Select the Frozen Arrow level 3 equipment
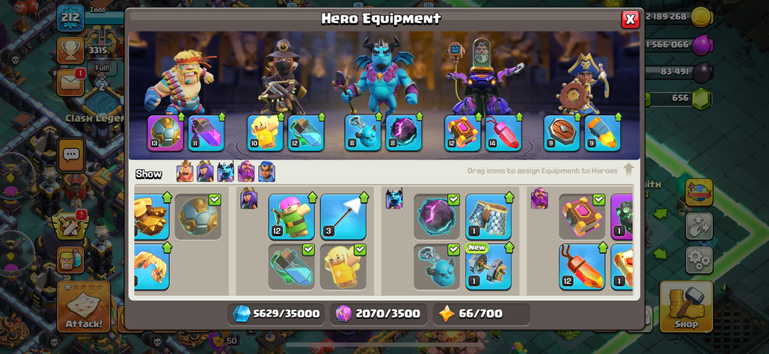 pos(343,216)
